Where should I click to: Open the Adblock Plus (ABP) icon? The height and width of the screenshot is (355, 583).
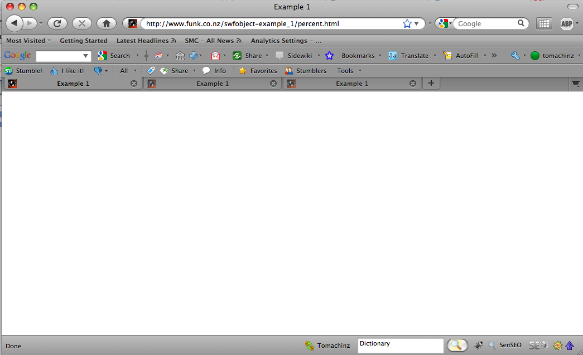[567, 23]
